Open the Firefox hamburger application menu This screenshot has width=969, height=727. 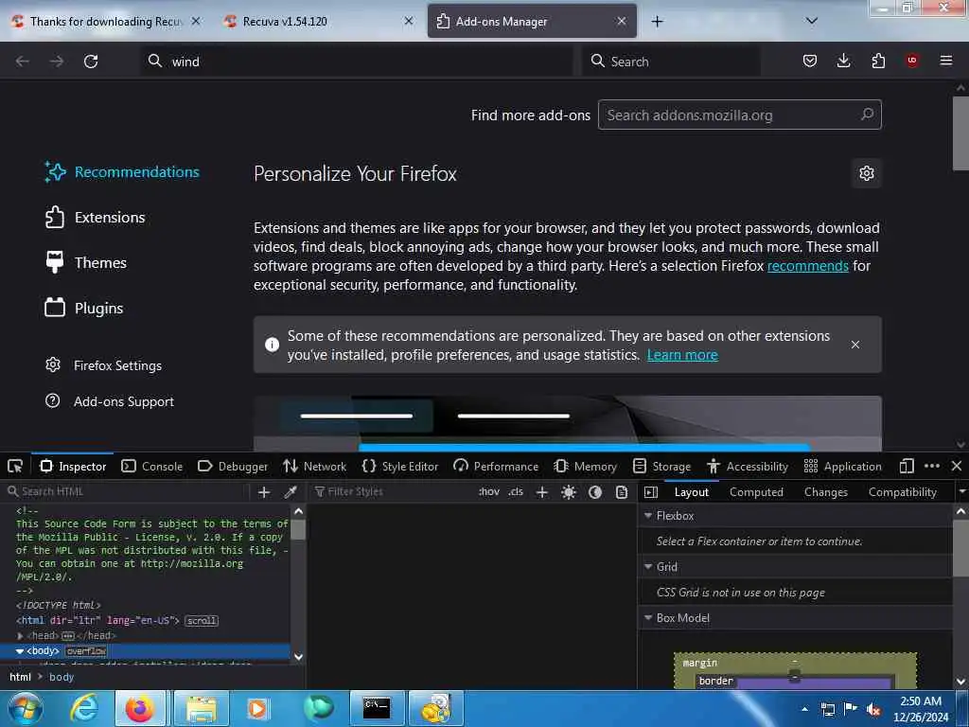point(946,61)
